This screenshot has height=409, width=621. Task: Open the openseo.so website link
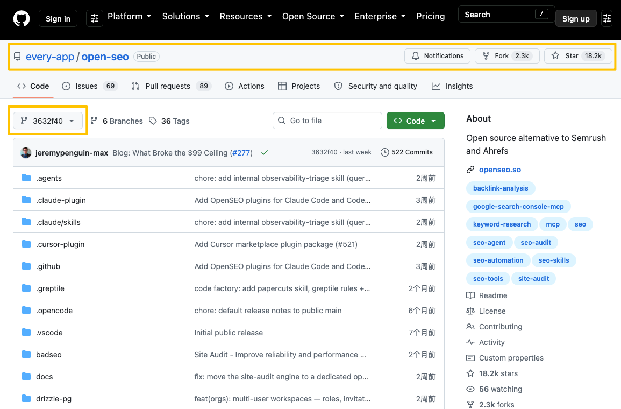point(500,170)
